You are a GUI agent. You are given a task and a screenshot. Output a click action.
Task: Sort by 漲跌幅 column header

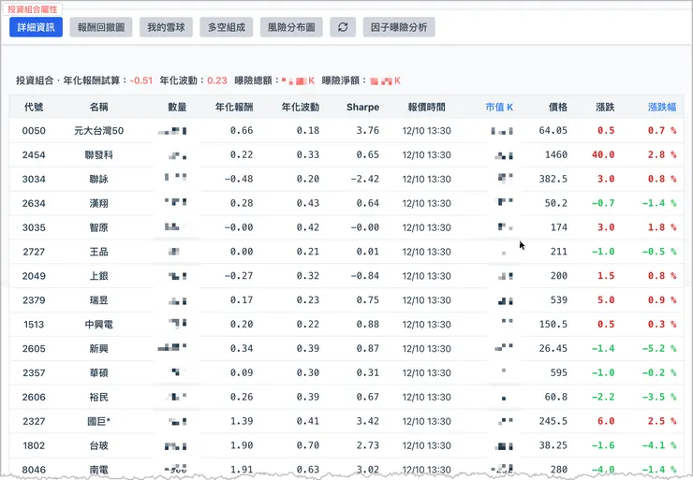661,107
